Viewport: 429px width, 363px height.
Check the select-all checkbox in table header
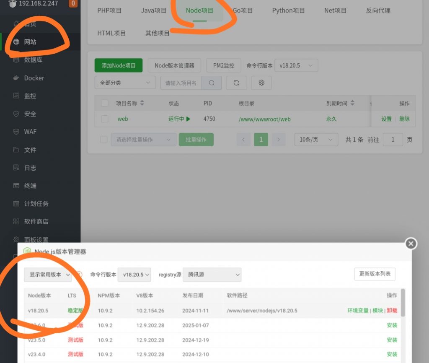coord(105,103)
